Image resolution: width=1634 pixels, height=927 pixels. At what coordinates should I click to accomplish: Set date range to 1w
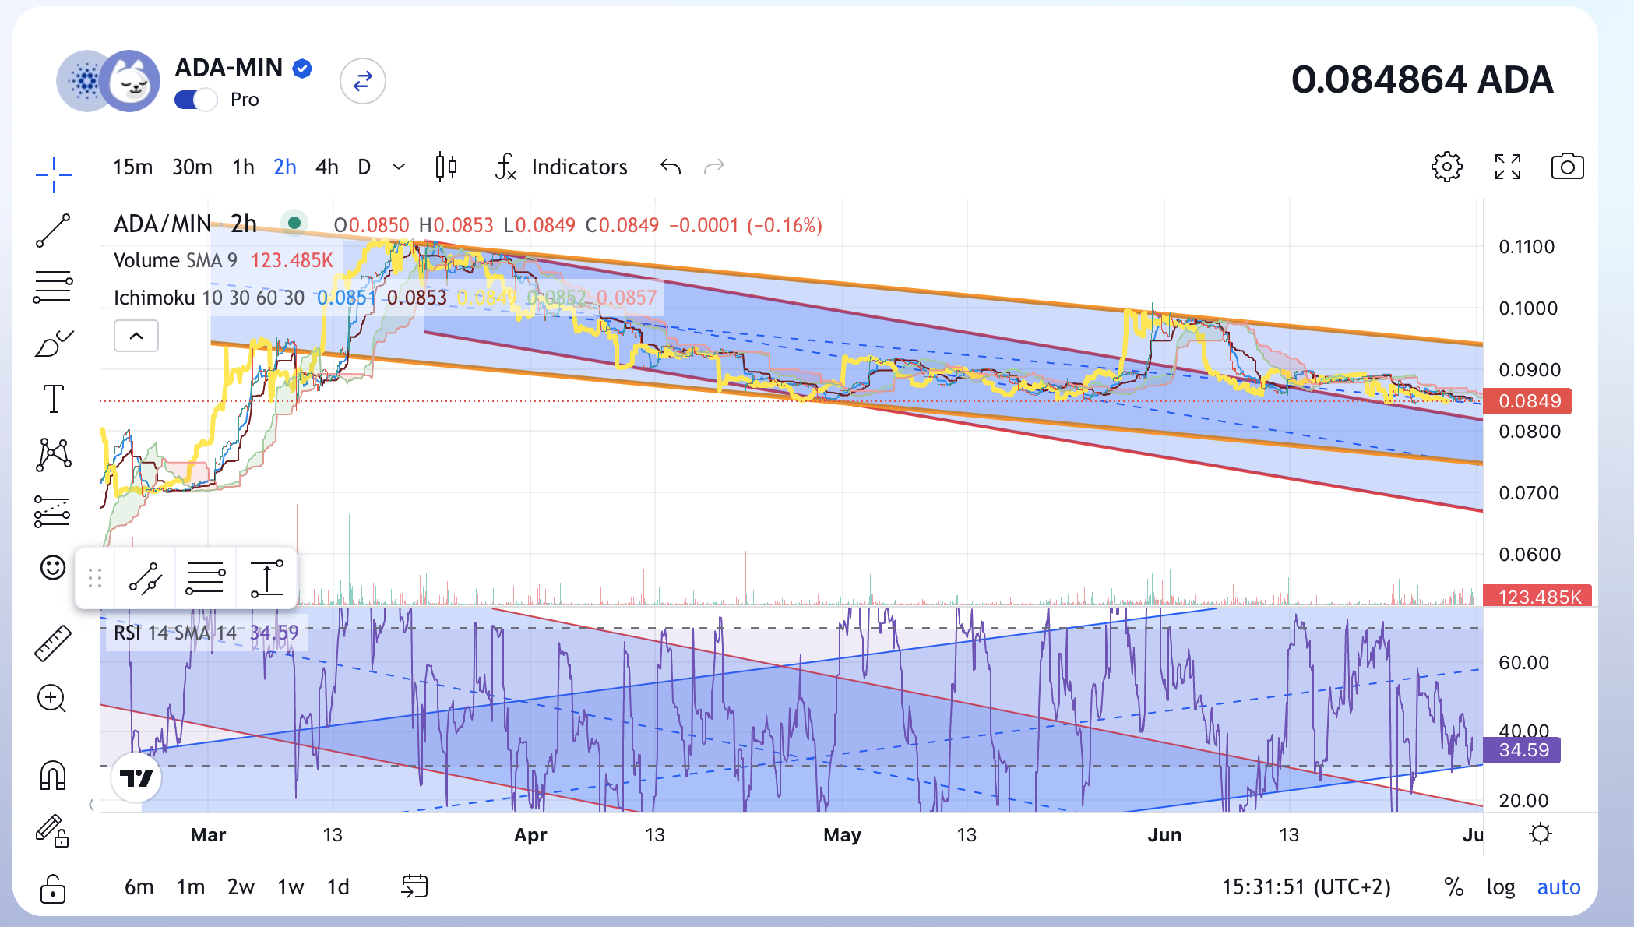click(291, 887)
